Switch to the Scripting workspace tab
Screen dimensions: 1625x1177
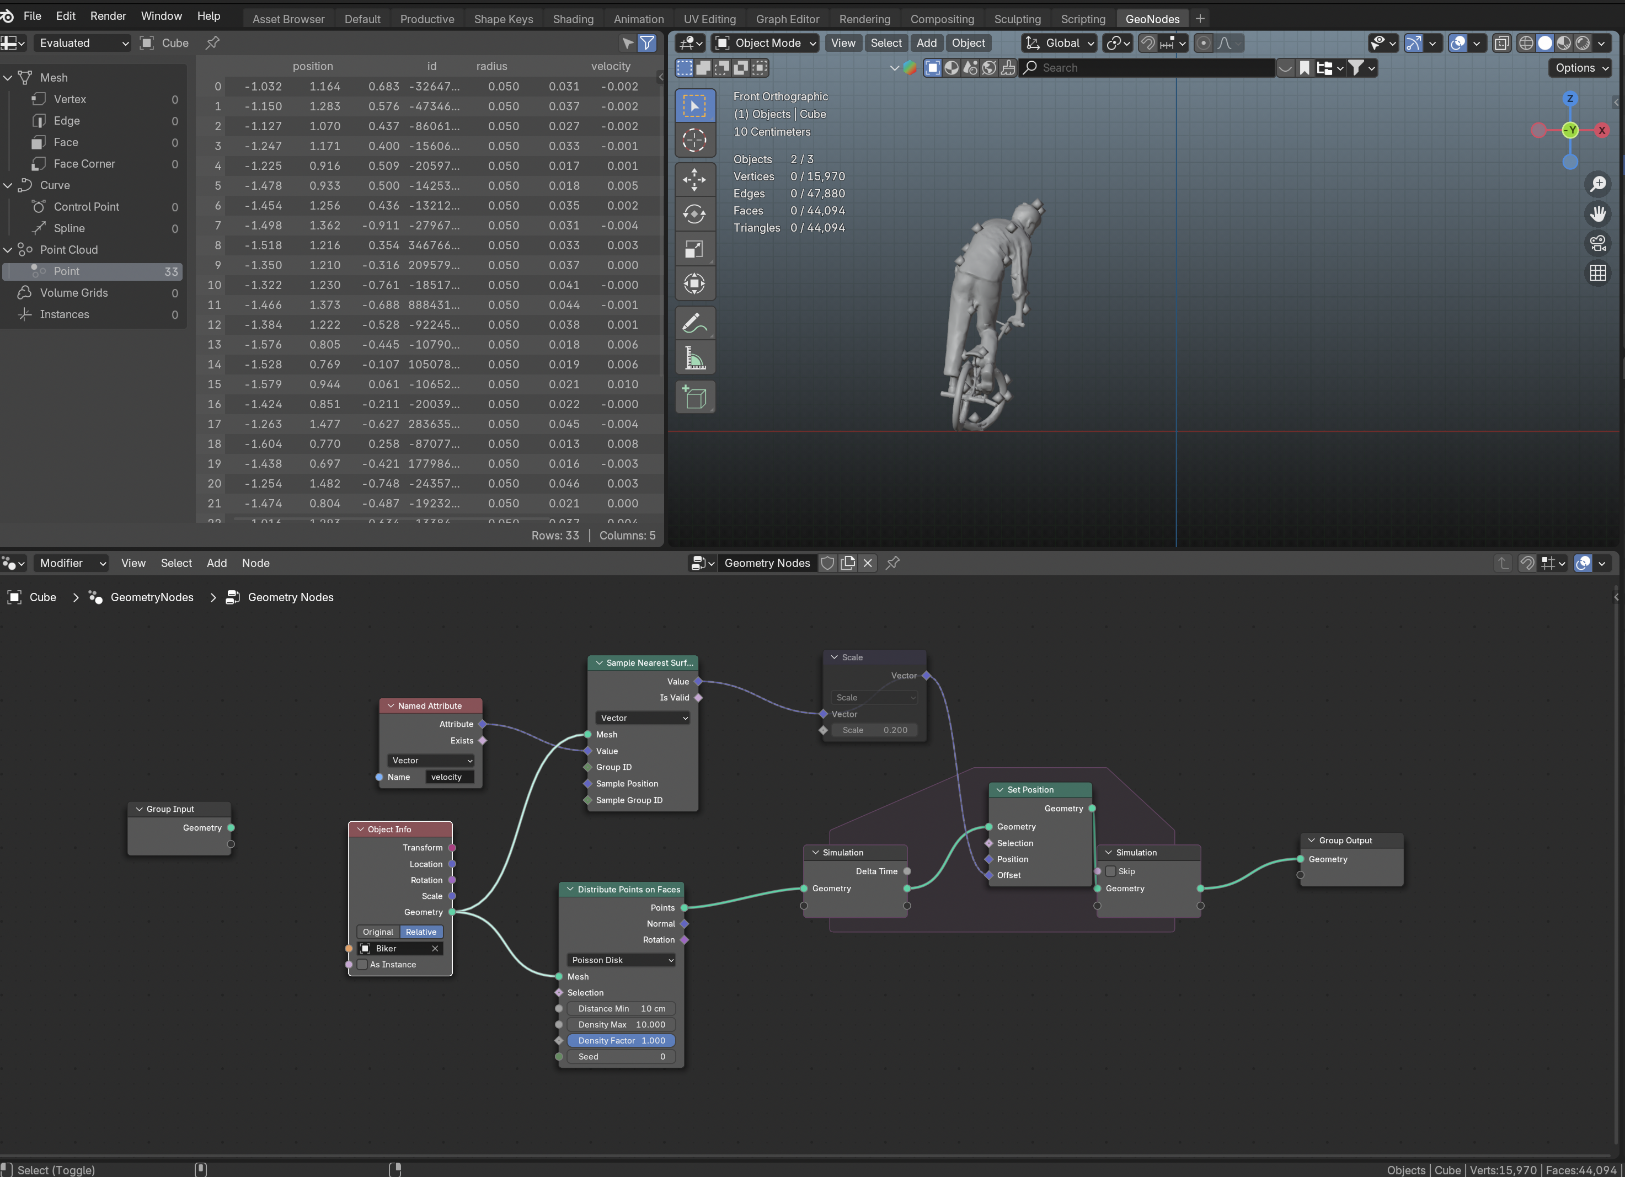[x=1083, y=19]
